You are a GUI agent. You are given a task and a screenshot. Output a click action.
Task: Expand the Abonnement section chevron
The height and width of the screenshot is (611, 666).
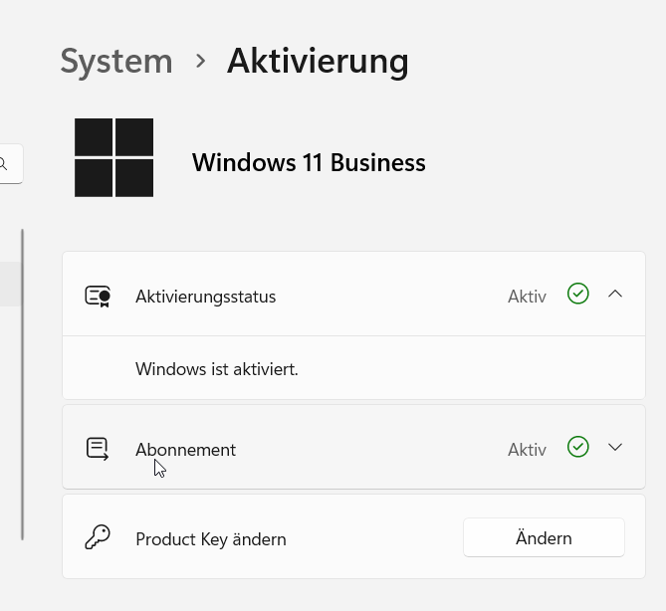coord(615,447)
